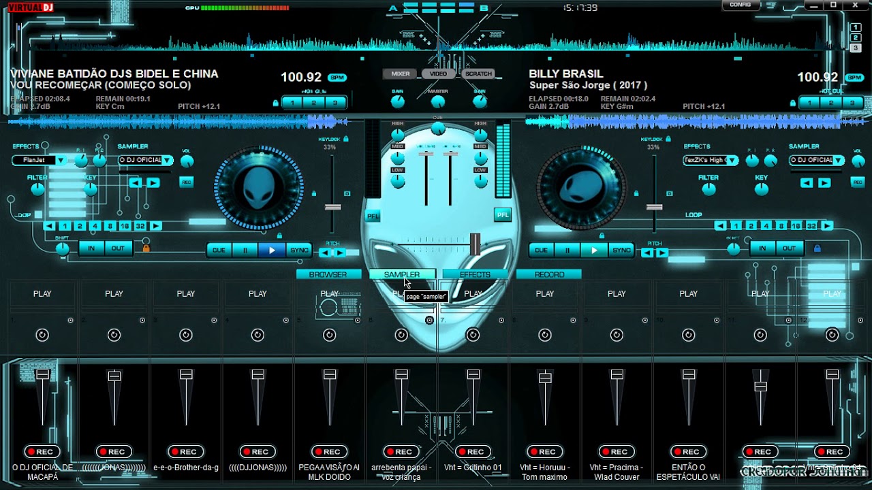
Task: Start playback on the left deck
Action: [272, 250]
